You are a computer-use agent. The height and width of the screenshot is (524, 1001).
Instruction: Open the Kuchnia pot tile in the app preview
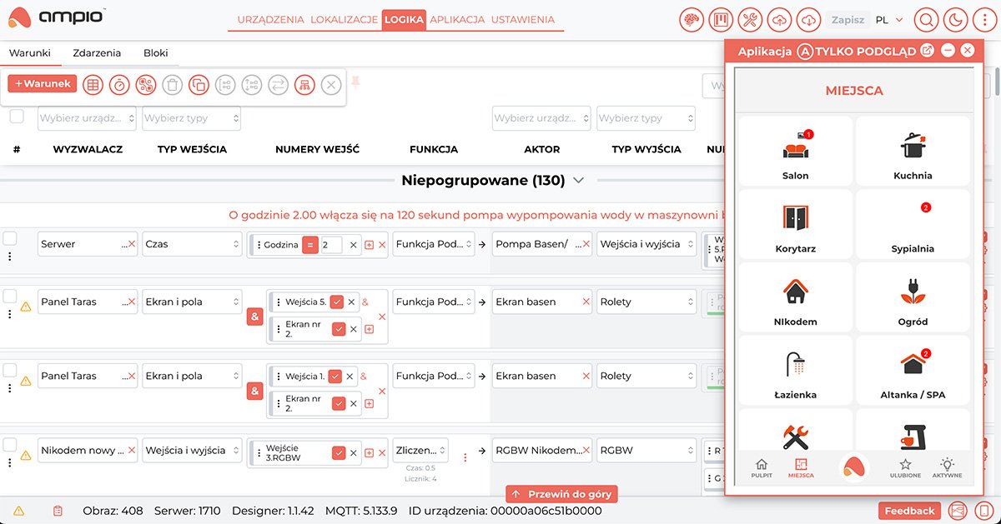(913, 152)
